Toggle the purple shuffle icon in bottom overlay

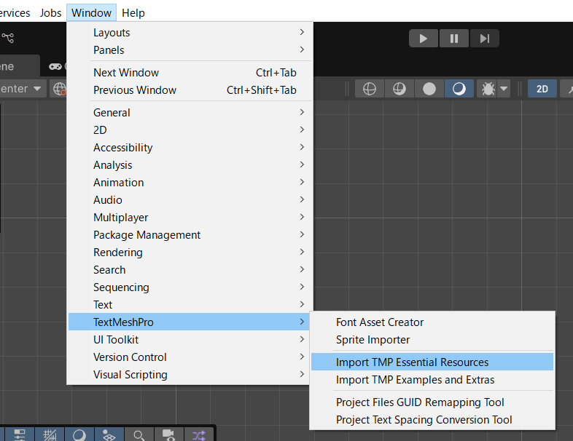[x=199, y=434]
